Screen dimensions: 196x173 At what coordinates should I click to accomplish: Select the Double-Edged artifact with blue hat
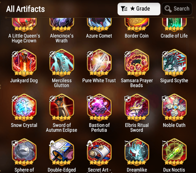[x=62, y=152]
